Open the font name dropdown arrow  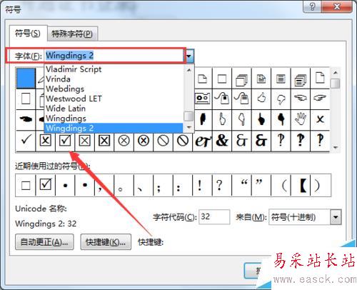click(x=189, y=56)
